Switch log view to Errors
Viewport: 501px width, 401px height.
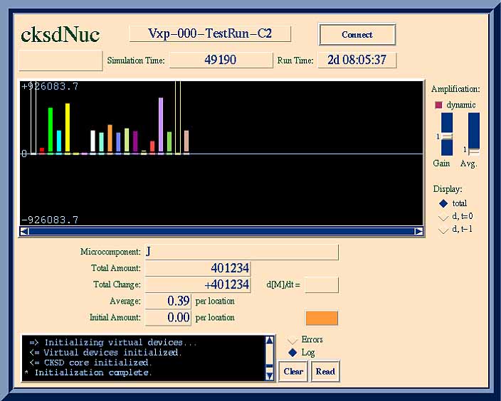click(x=292, y=340)
